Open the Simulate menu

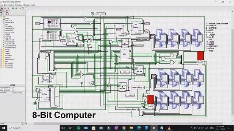point(19,5)
